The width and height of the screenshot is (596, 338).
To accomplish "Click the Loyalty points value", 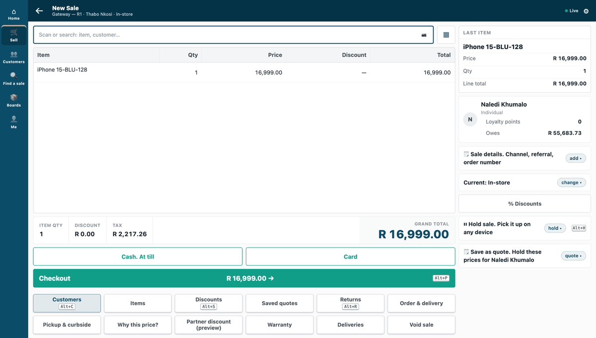I will [x=580, y=122].
